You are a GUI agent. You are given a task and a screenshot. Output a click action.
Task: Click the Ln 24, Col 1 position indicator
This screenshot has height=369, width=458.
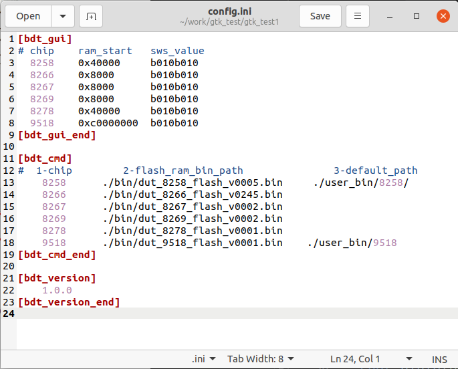click(355, 359)
